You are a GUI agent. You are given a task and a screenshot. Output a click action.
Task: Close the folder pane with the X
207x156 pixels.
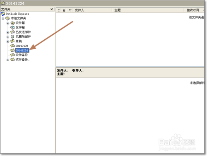[52, 10]
